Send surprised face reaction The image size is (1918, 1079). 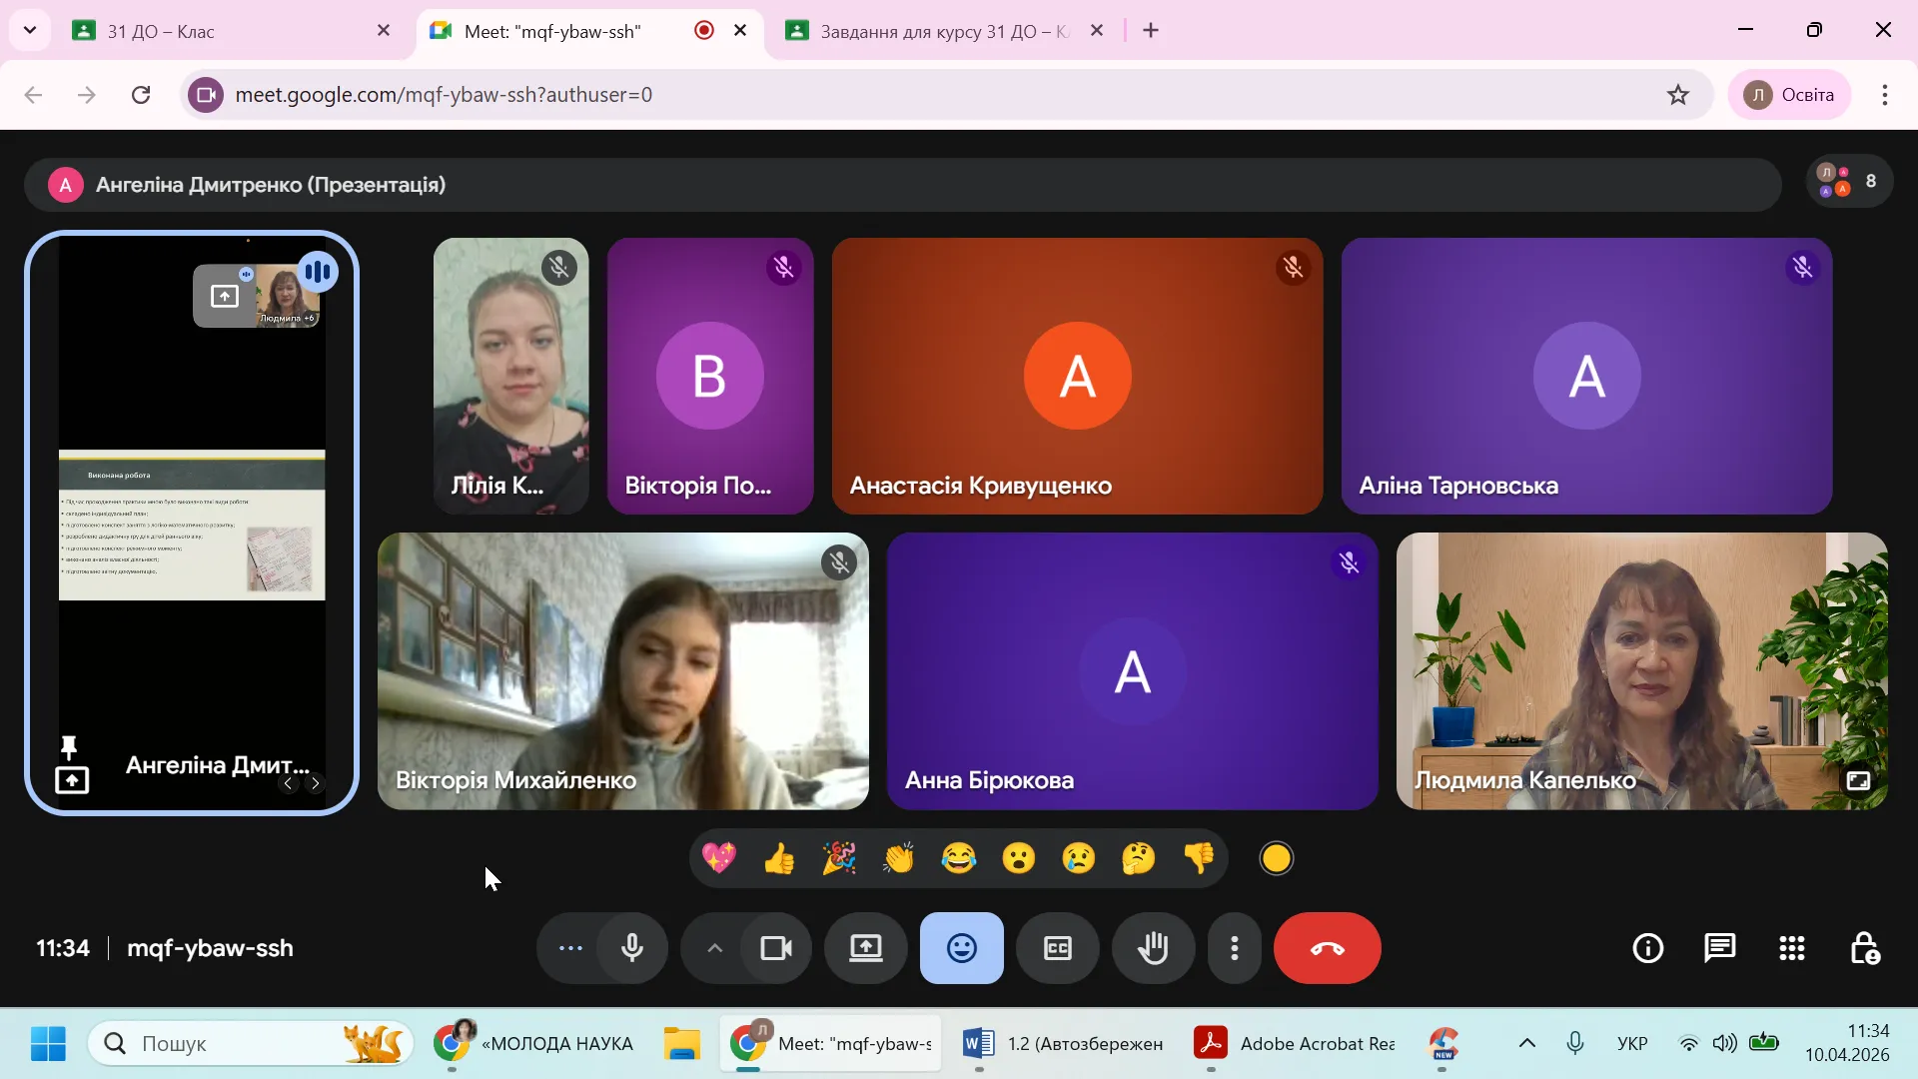[x=1019, y=858]
